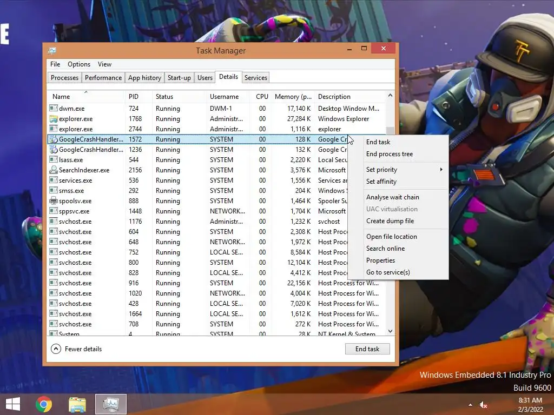Switch to the Processes tab

[x=64, y=78]
